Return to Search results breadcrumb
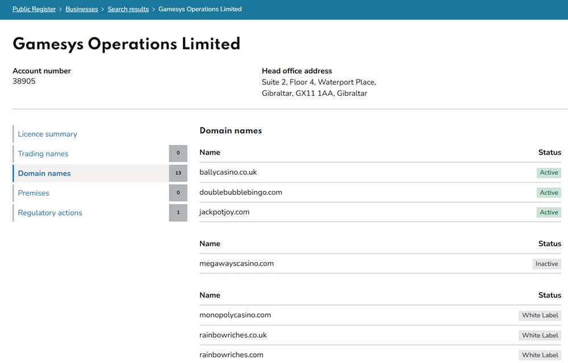The height and width of the screenshot is (363, 568). tap(128, 9)
